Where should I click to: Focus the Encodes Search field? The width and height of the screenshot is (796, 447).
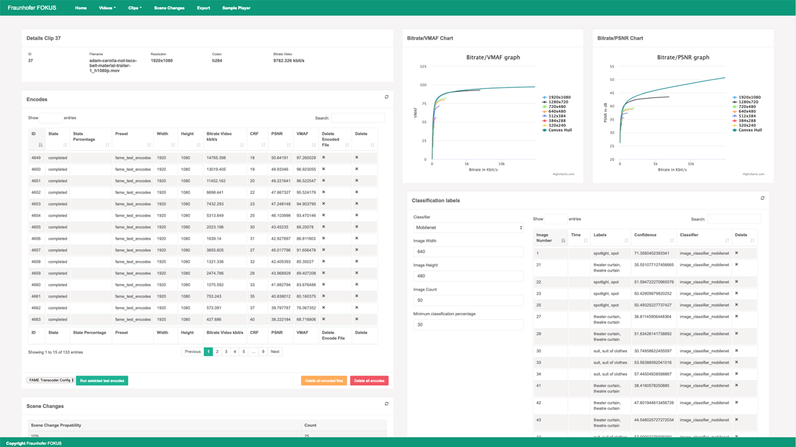pyautogui.click(x=358, y=118)
